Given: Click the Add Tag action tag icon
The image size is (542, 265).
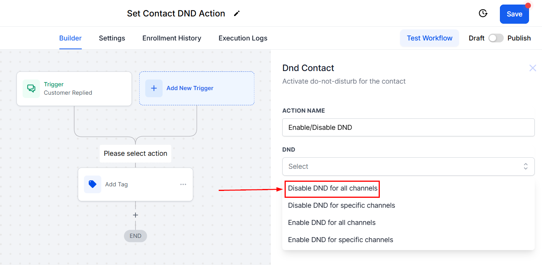Looking at the screenshot, I should pyautogui.click(x=93, y=184).
